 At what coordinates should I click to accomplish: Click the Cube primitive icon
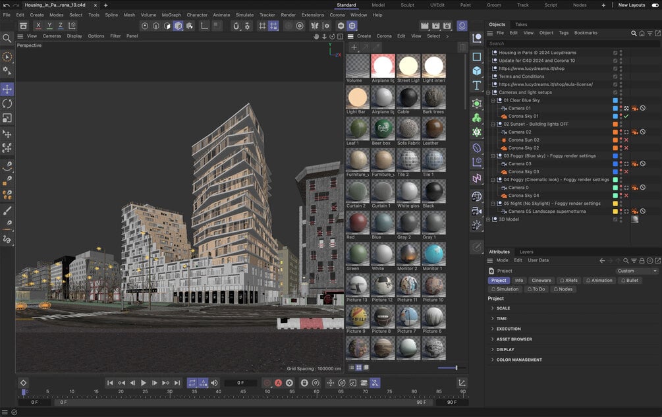(476, 70)
